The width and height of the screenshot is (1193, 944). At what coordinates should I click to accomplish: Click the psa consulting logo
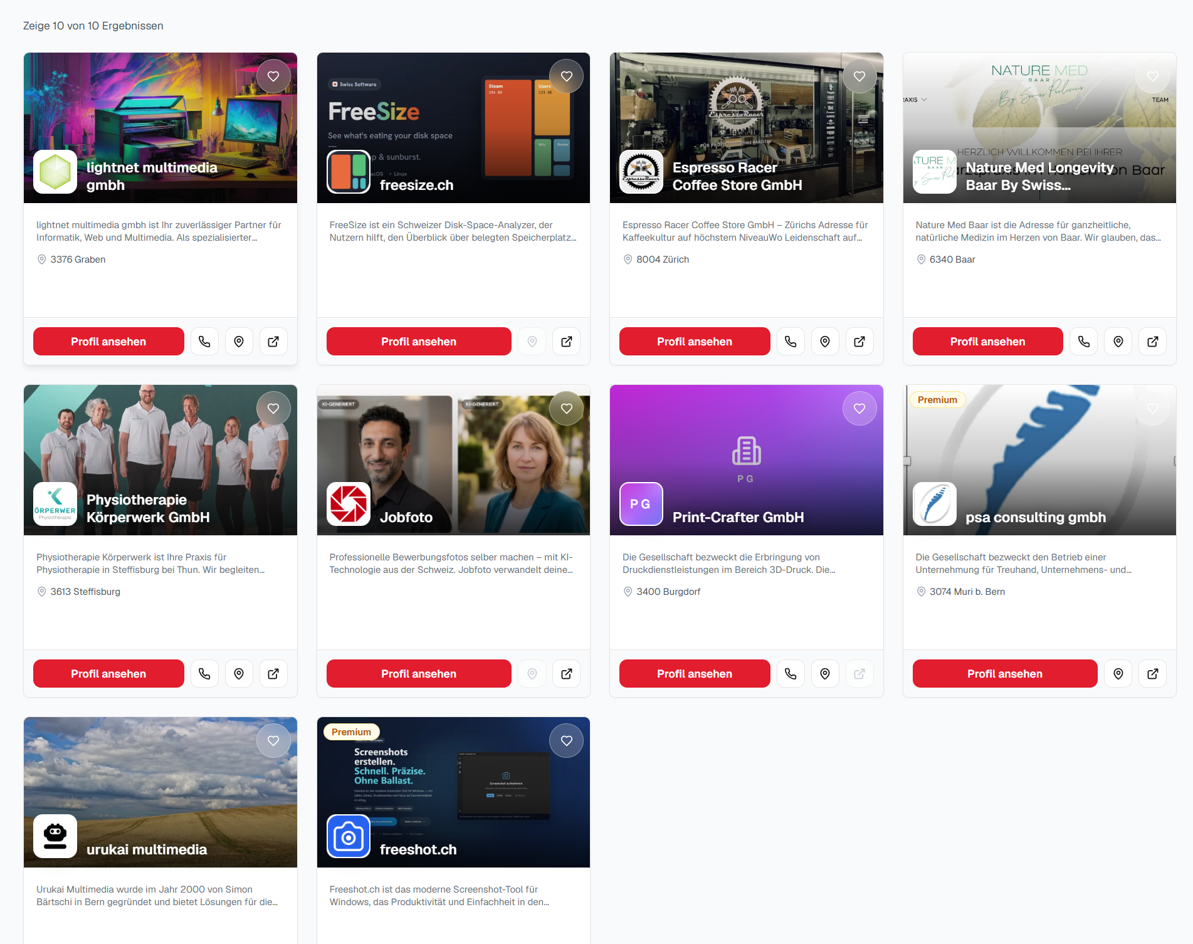pyautogui.click(x=935, y=504)
